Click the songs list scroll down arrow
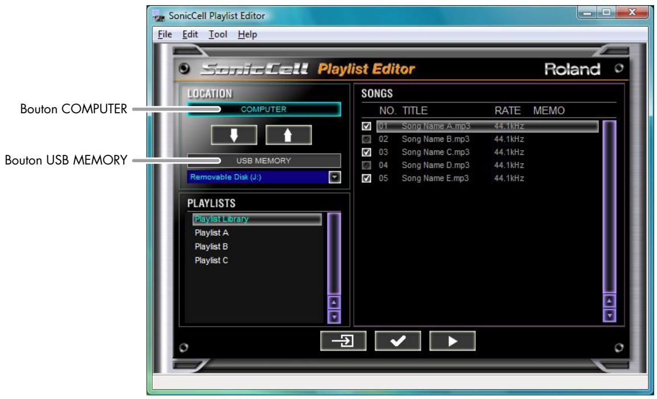The width and height of the screenshot is (657, 399). click(609, 315)
